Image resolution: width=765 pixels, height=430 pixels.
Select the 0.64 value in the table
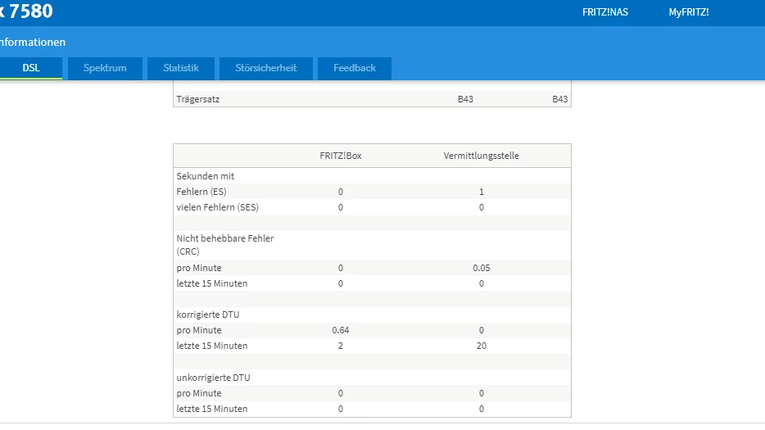341,330
